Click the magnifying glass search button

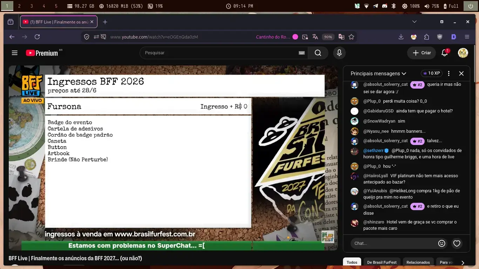point(318,53)
